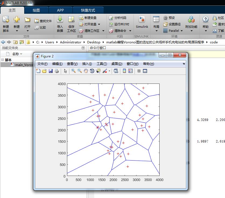The image size is (225, 198).
Task: Open Community (社区) link in ribbon
Action: pyautogui.click(x=218, y=18)
